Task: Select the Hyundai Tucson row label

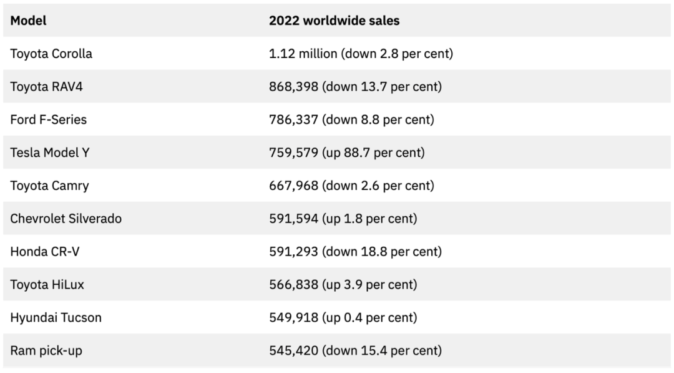Action: click(56, 317)
